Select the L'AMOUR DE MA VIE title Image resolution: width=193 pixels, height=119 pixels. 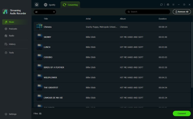pyautogui.click(x=53, y=98)
